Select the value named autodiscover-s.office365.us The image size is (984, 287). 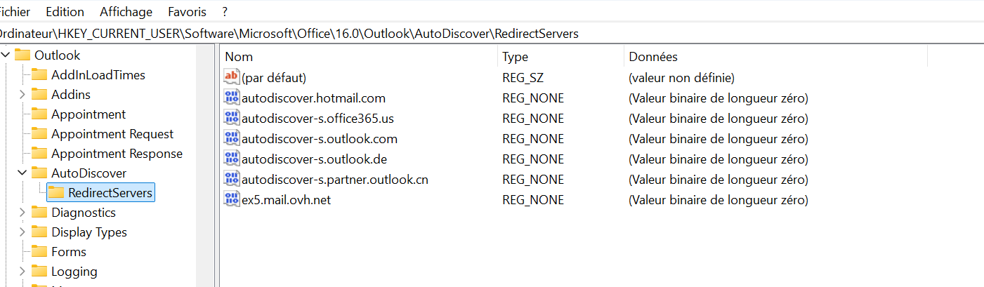coord(317,118)
